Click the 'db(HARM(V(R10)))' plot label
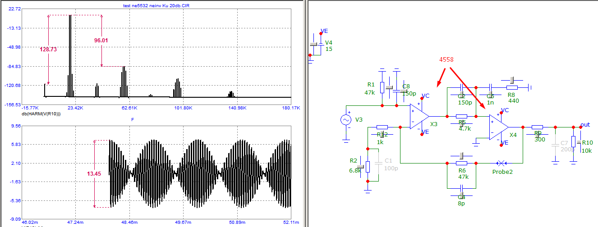The width and height of the screenshot is (598, 227). (x=41, y=114)
